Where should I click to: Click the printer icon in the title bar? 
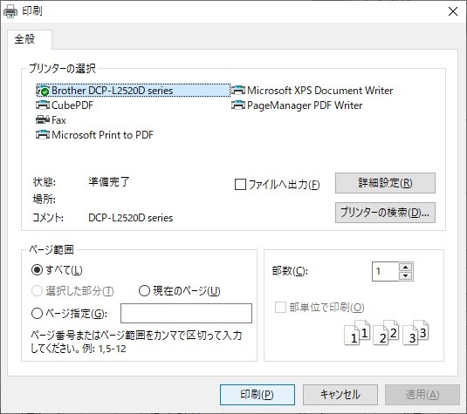tap(10, 11)
